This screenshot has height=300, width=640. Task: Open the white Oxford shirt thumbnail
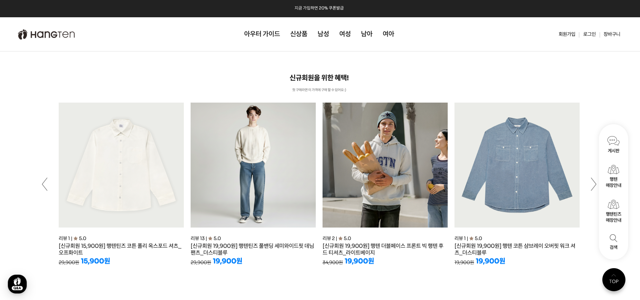click(x=121, y=165)
